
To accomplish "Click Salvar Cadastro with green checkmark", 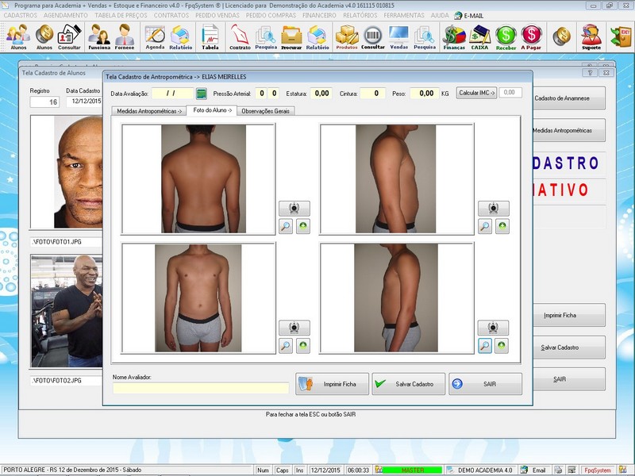I will tap(408, 384).
